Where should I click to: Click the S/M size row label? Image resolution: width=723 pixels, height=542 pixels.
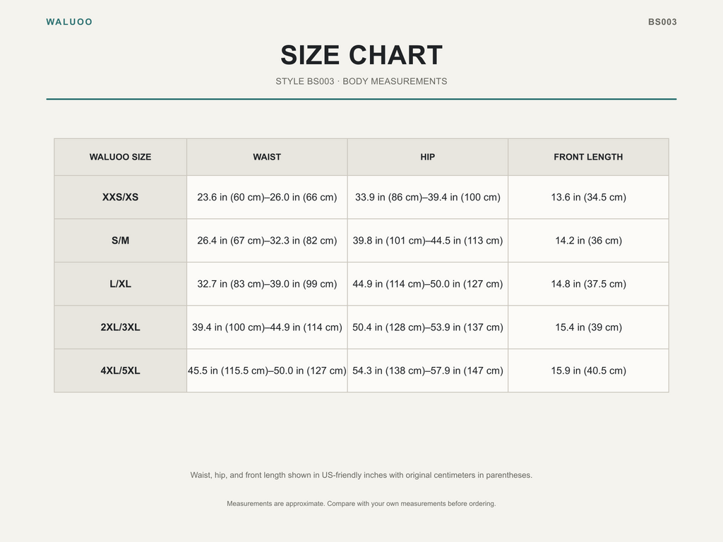click(120, 241)
